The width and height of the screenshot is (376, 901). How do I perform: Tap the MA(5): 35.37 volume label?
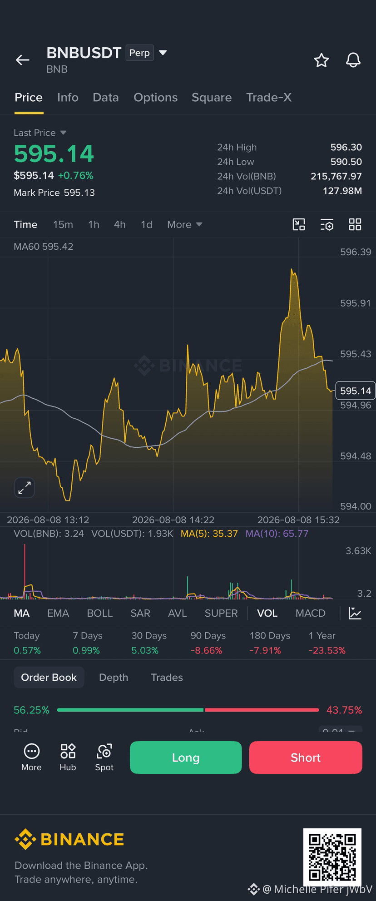(209, 533)
